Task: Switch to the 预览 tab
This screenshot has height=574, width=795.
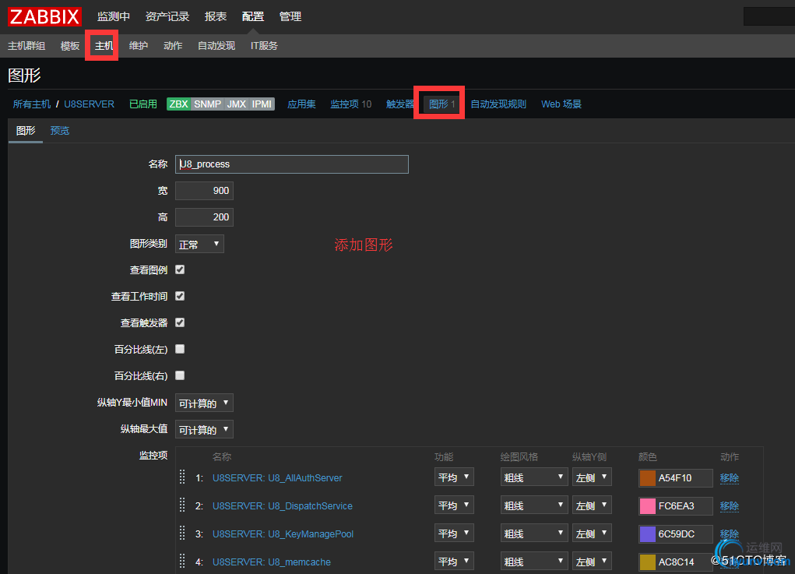Action: pyautogui.click(x=60, y=131)
